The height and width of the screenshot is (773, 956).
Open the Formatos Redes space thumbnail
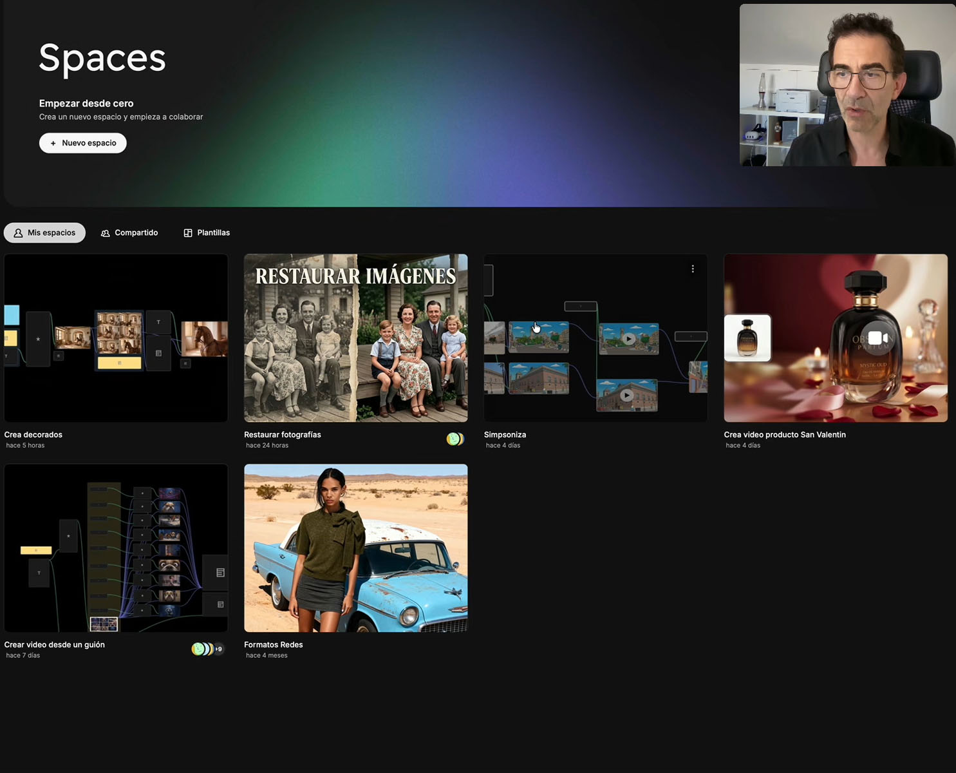[356, 548]
